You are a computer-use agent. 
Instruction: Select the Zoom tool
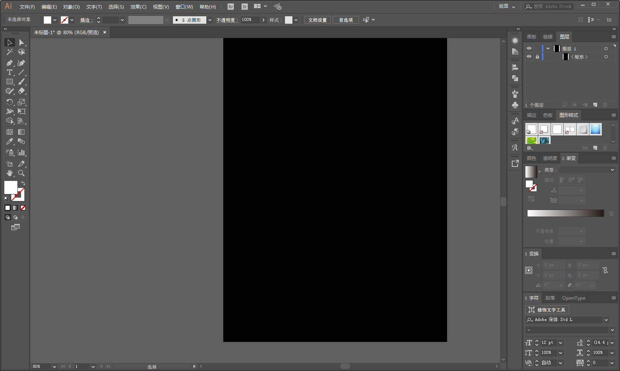pos(21,173)
